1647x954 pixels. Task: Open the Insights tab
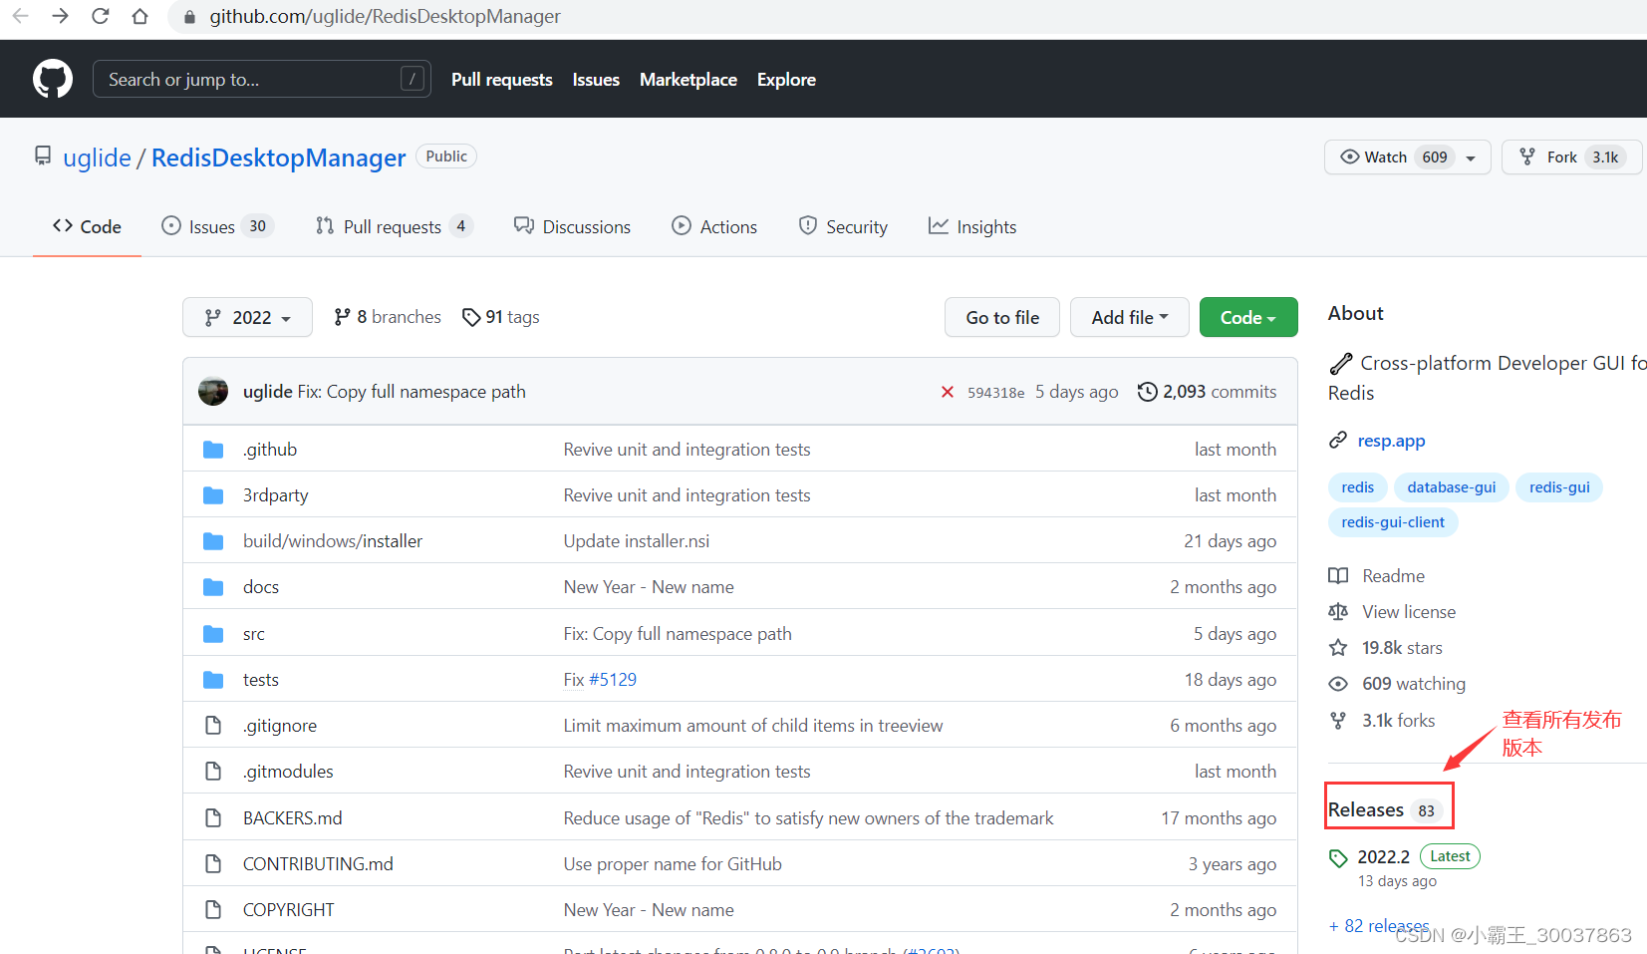[x=972, y=227]
